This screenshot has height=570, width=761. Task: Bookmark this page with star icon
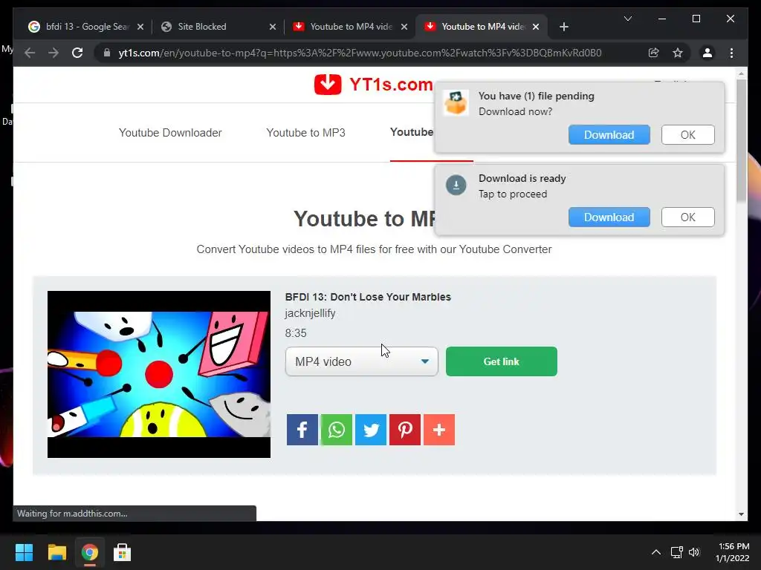[x=678, y=53]
